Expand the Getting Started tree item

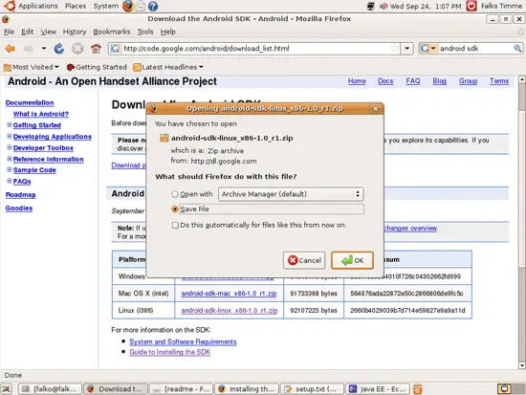tap(10, 125)
